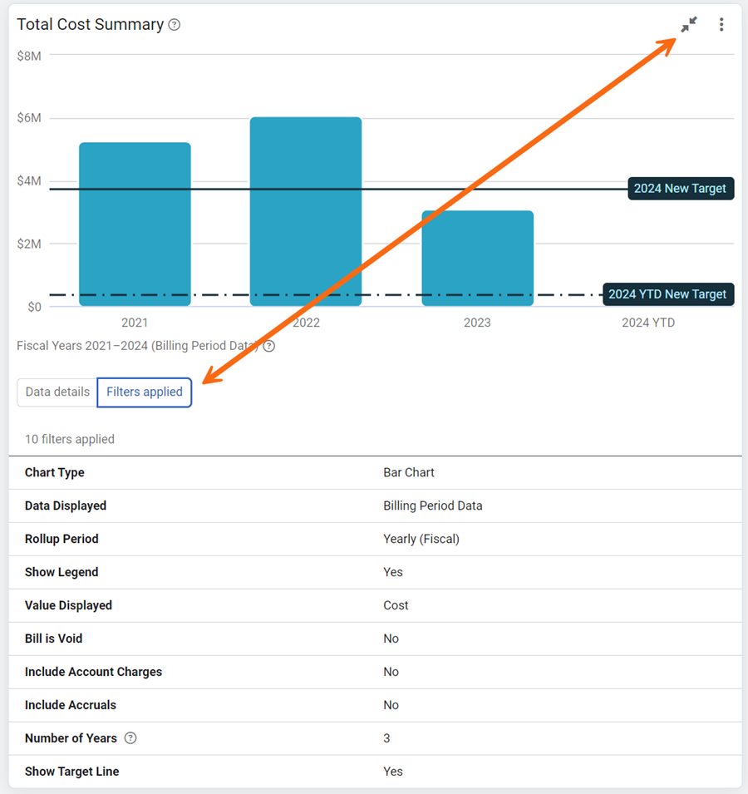Click the 2021 cost bar
This screenshot has width=748, height=794.
(x=135, y=224)
